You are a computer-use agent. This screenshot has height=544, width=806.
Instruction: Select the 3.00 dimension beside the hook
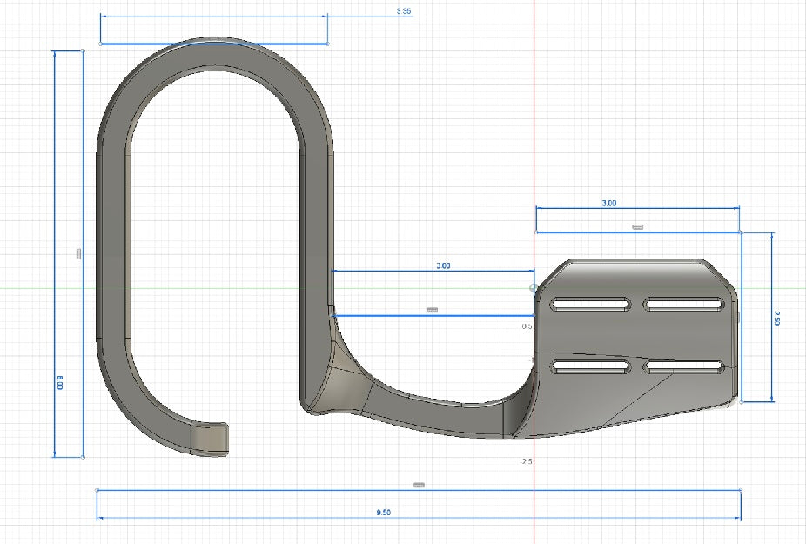pos(443,266)
